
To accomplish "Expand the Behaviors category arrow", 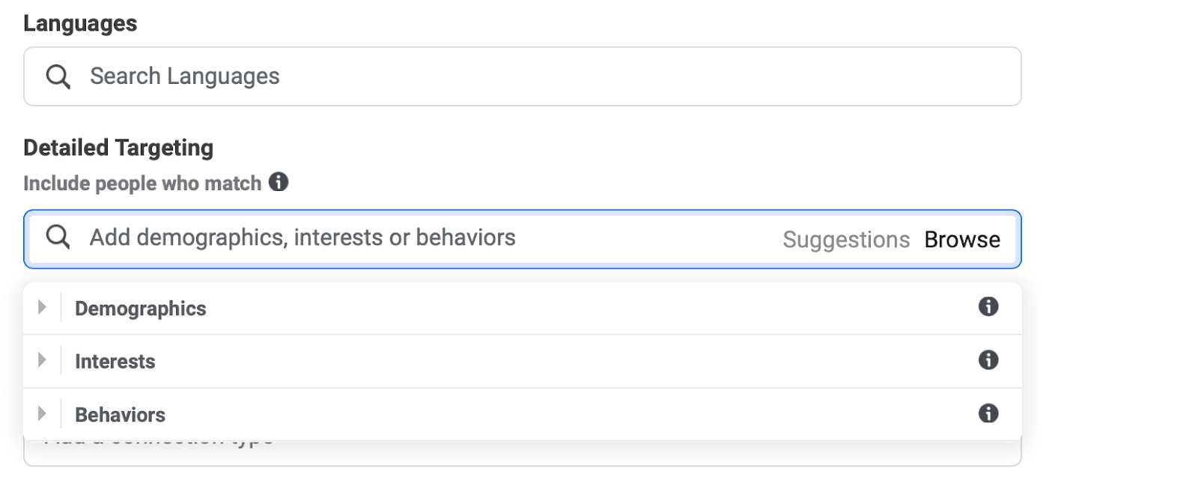I will pyautogui.click(x=42, y=413).
